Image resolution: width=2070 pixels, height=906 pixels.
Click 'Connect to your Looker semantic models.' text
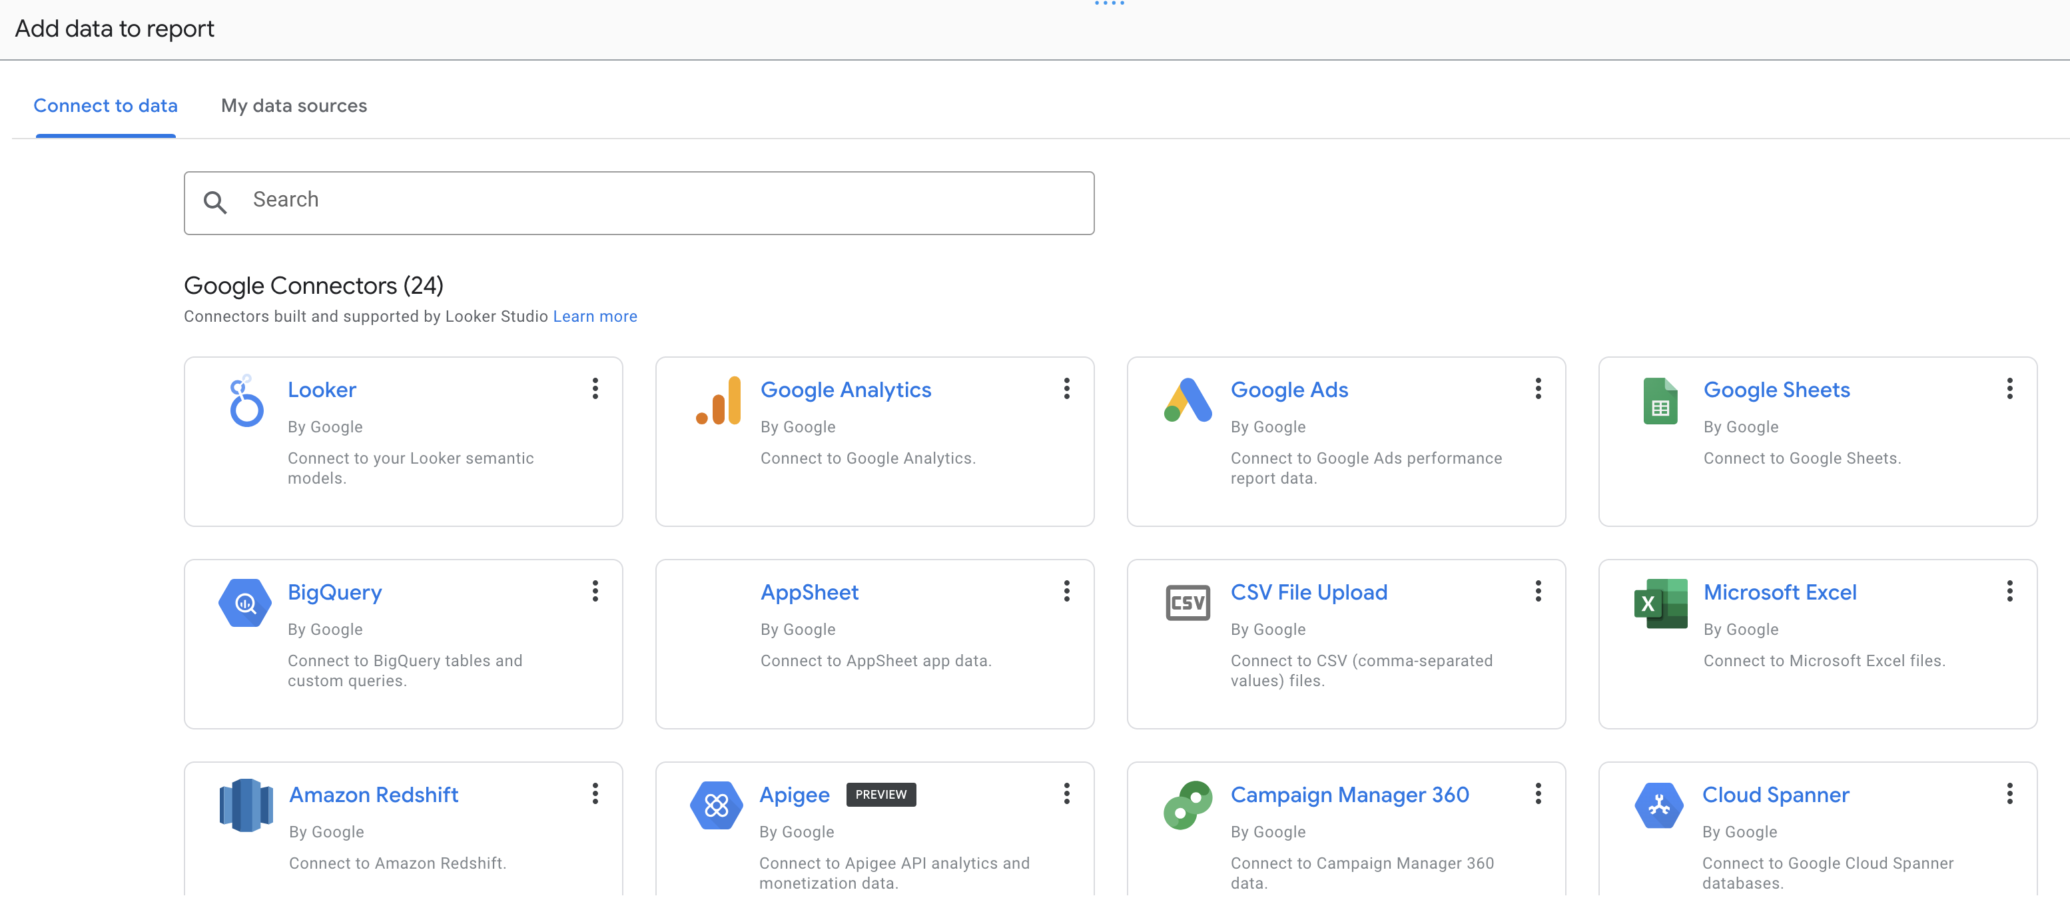click(x=410, y=468)
